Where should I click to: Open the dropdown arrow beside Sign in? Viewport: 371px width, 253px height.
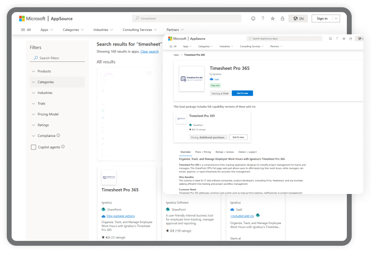click(x=336, y=18)
